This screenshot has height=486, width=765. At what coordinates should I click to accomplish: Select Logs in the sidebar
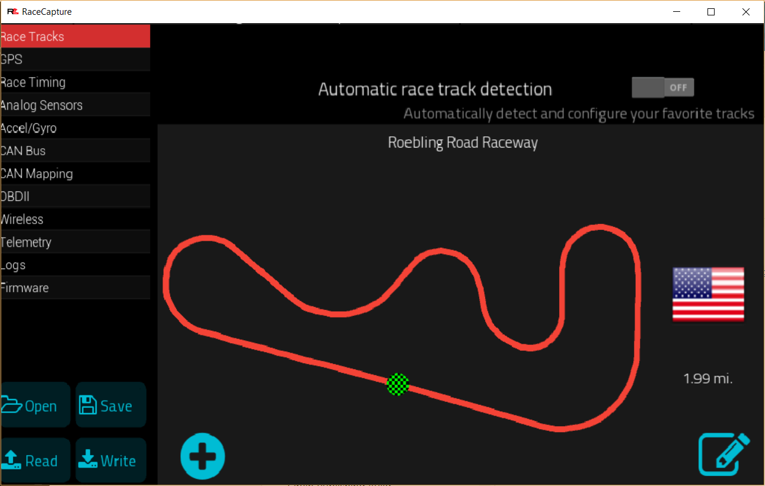click(75, 265)
